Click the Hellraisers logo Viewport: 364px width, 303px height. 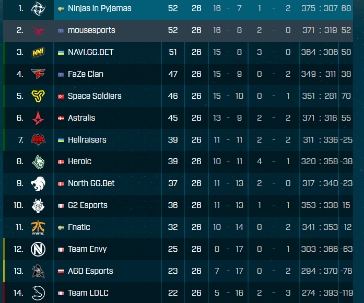click(x=38, y=140)
